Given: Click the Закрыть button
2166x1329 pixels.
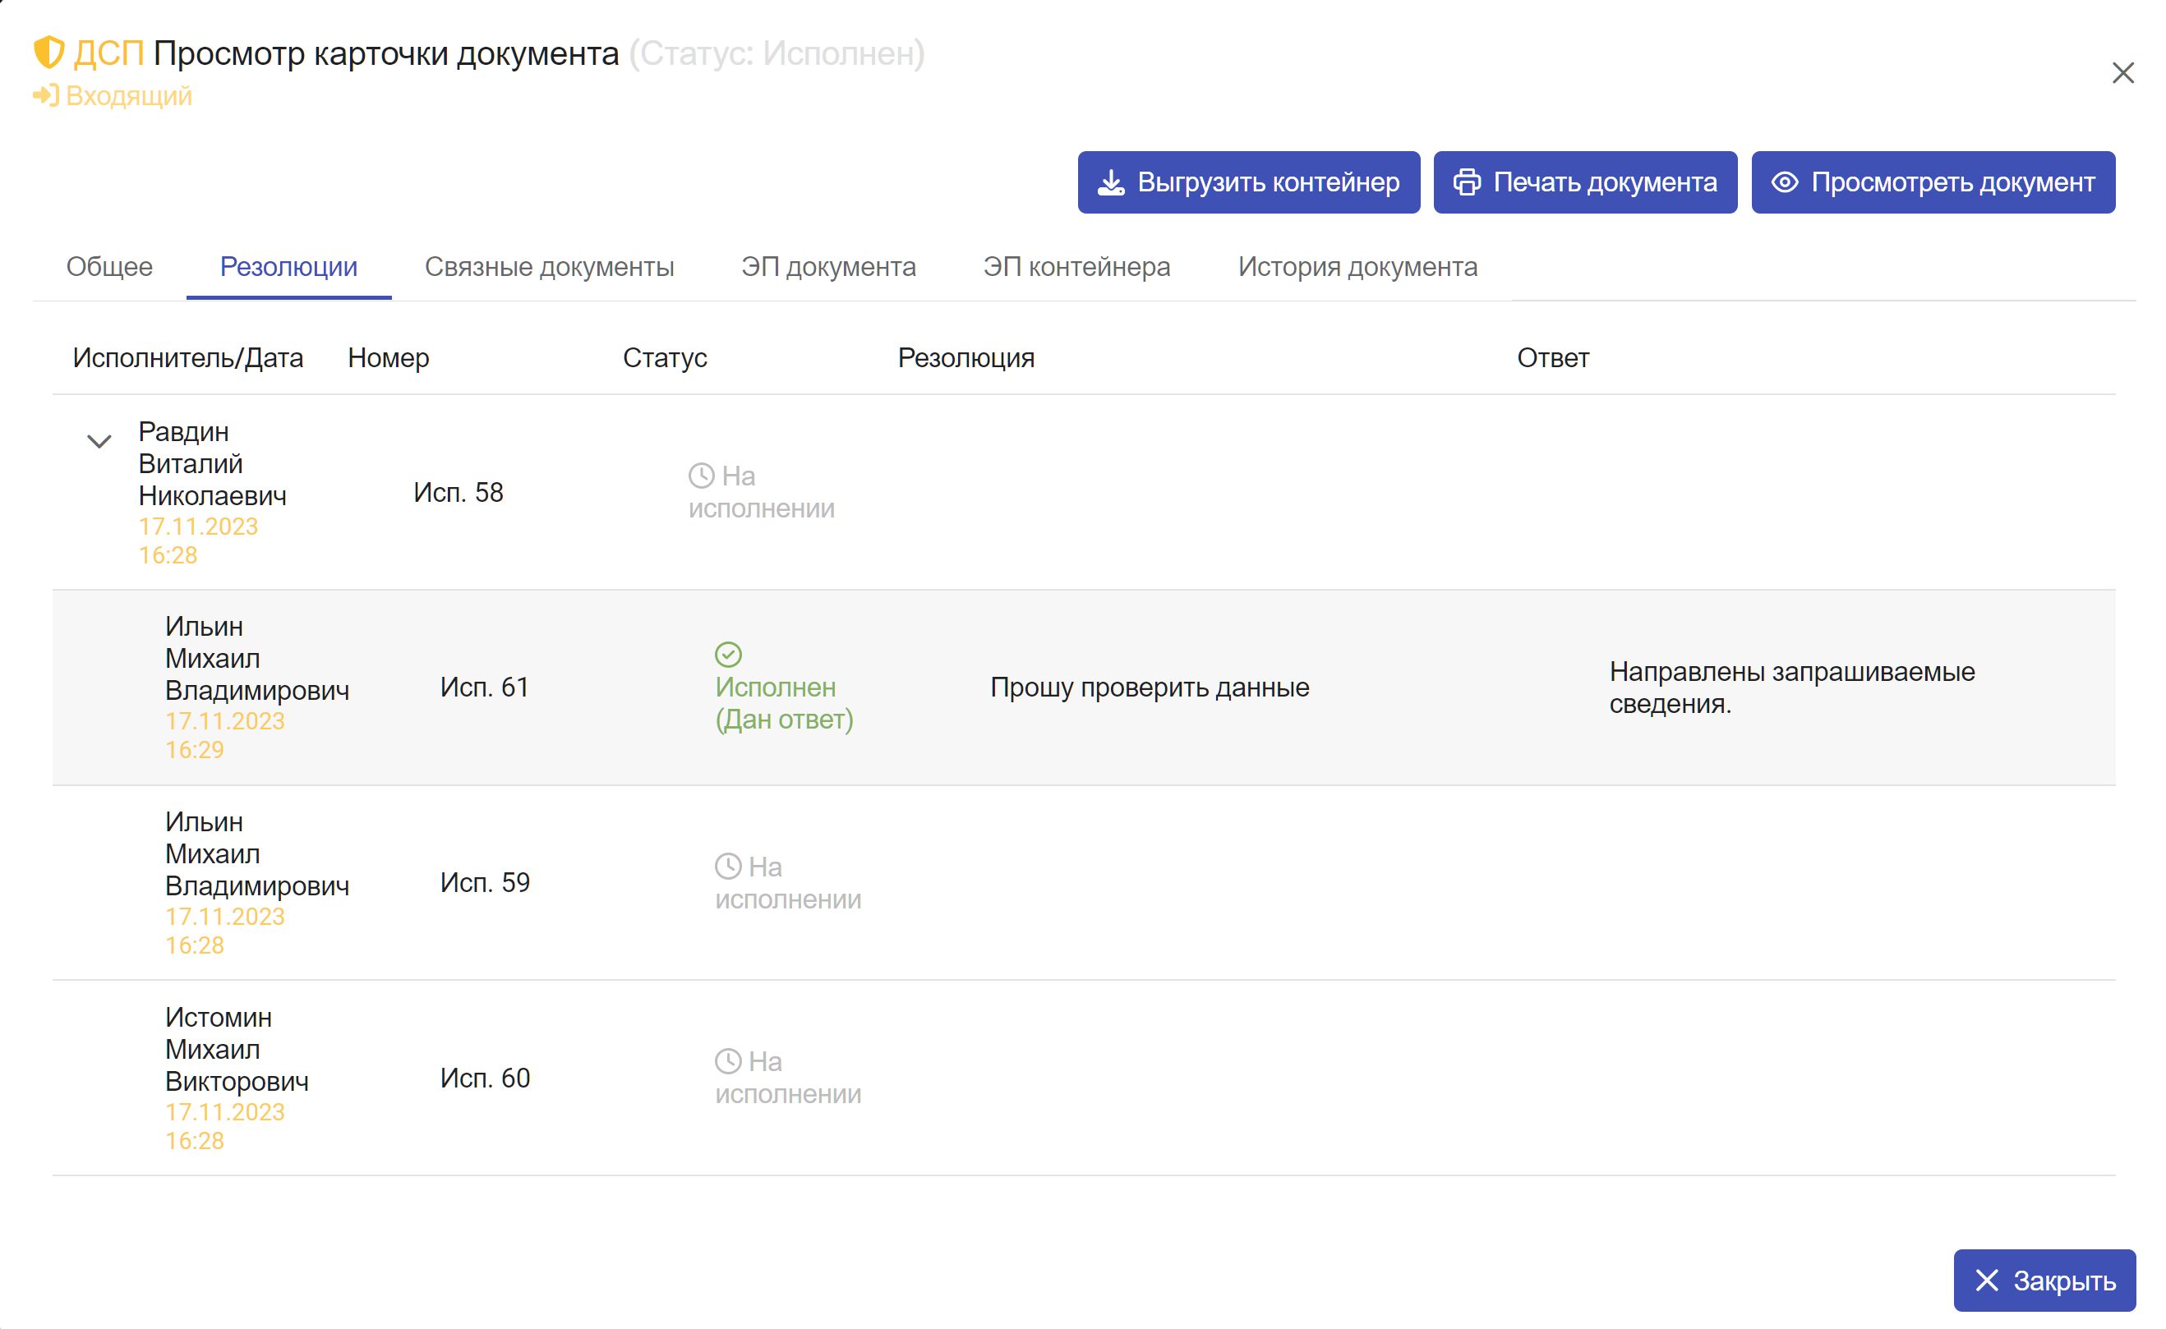Looking at the screenshot, I should [2044, 1281].
